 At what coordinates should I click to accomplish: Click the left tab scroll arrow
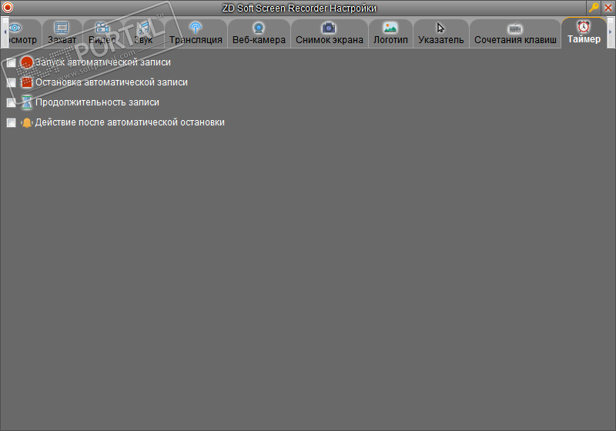5,32
